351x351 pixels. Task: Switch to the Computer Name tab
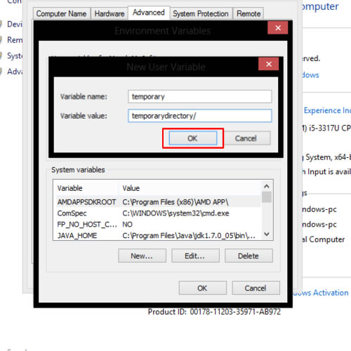coord(61,13)
